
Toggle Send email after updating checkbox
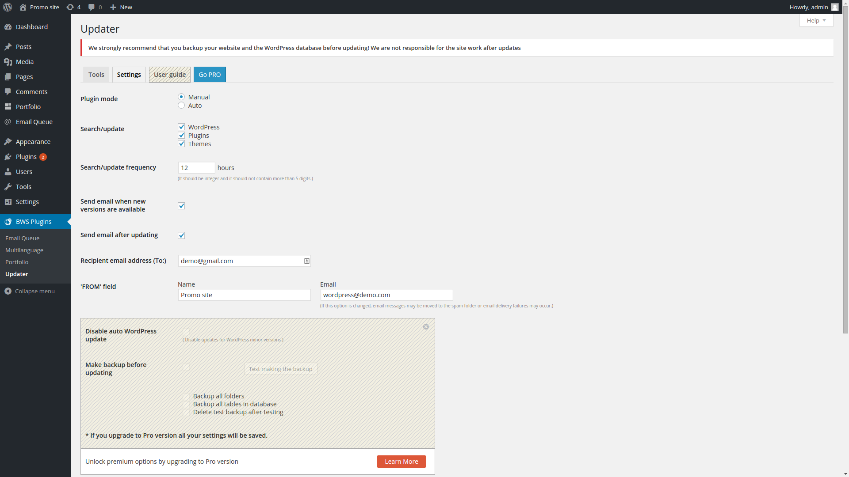pos(181,235)
